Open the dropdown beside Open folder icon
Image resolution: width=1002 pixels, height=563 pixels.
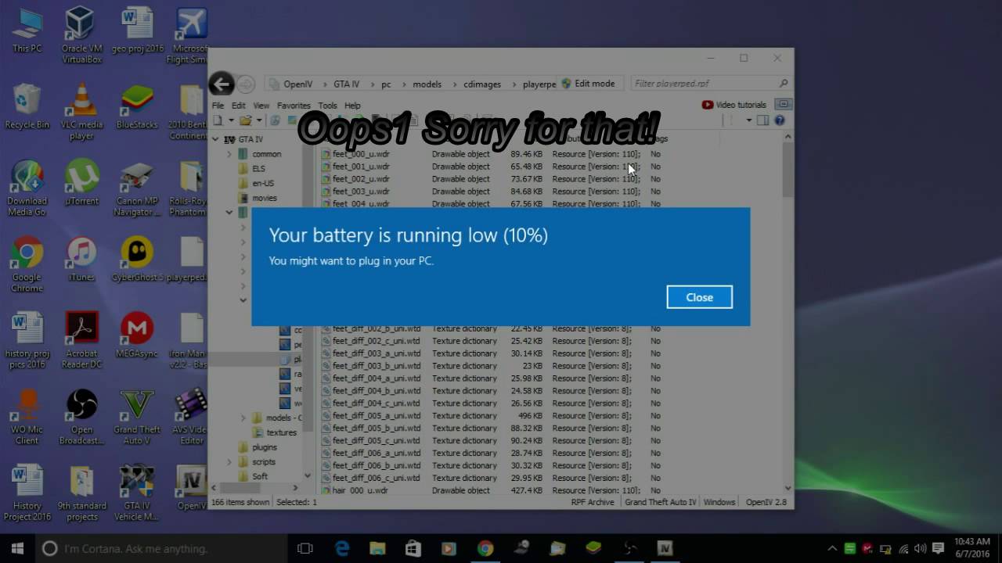[258, 120]
